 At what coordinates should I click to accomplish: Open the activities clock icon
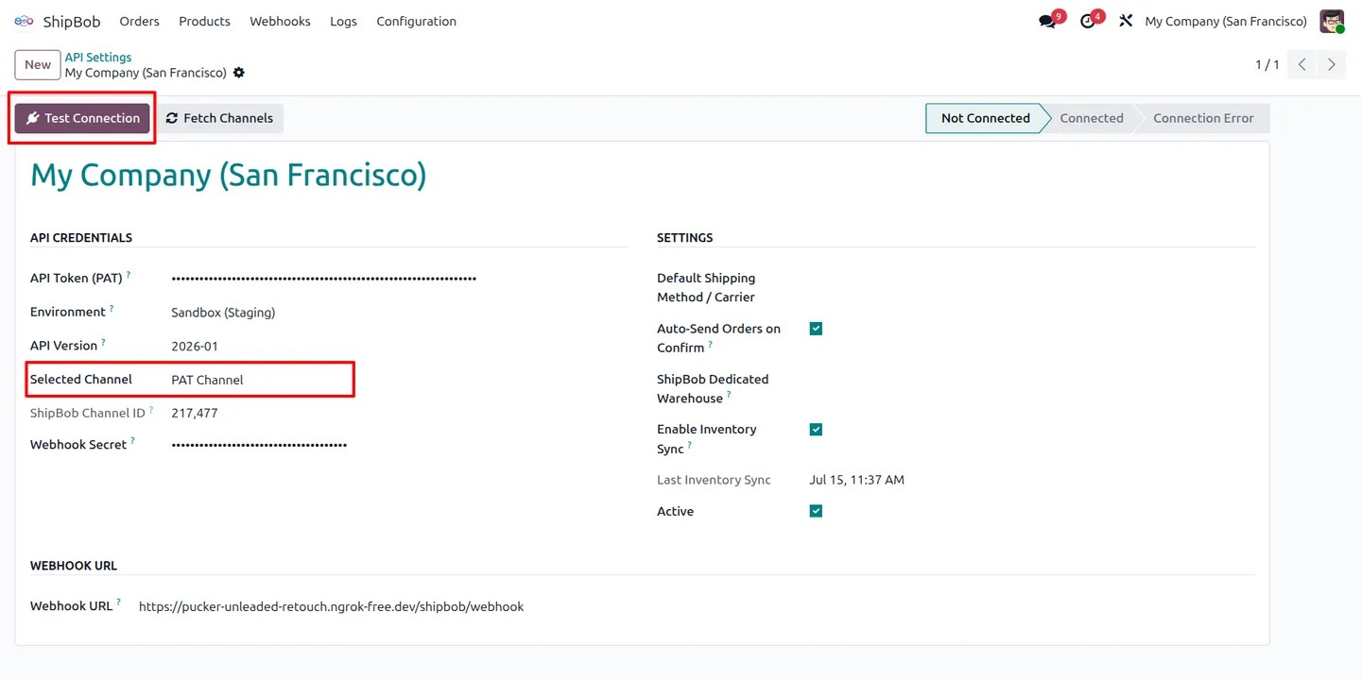pyautogui.click(x=1088, y=21)
